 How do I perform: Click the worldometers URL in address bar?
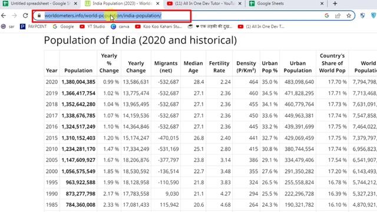point(103,16)
